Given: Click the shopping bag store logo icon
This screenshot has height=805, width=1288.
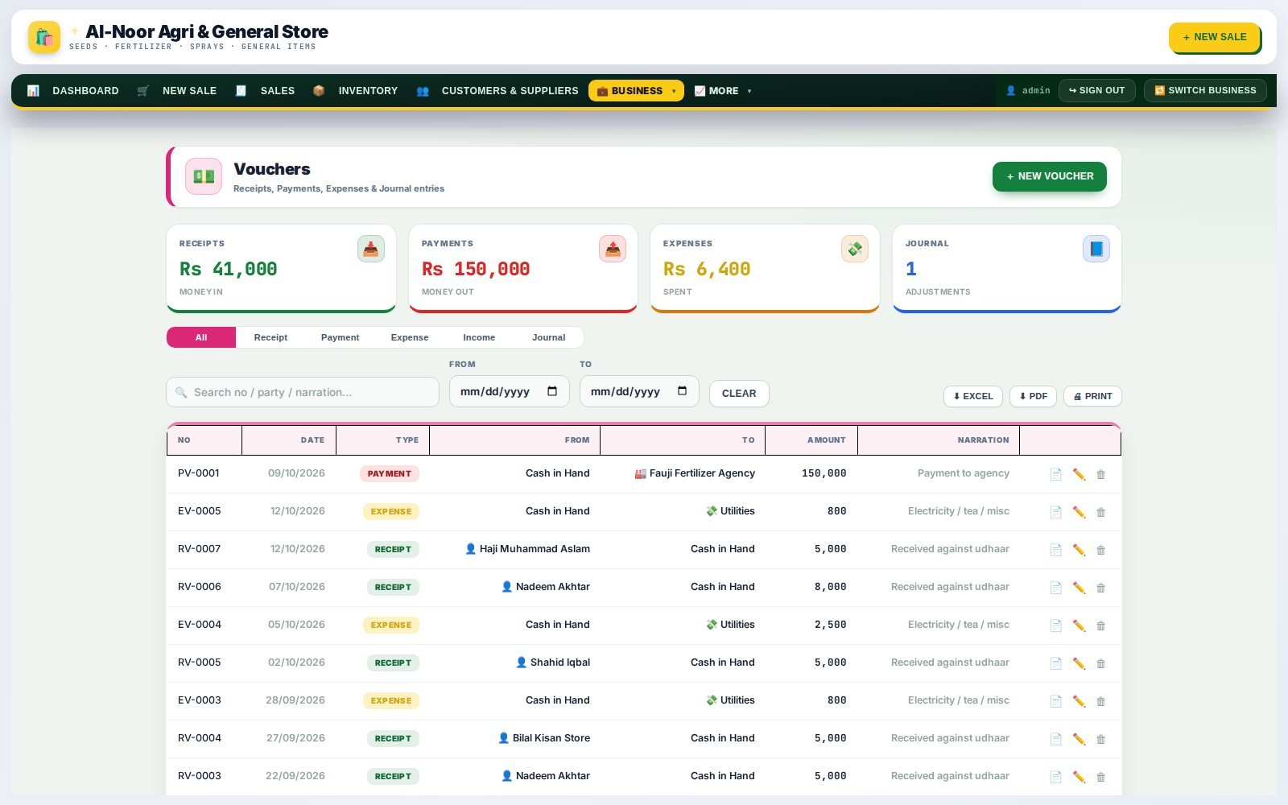Looking at the screenshot, I should coord(44,37).
